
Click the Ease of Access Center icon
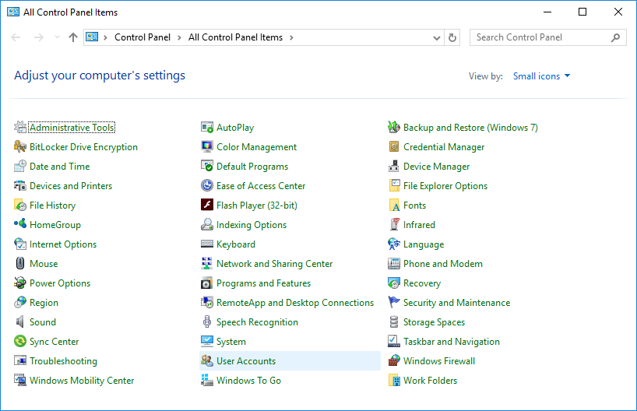tap(207, 185)
